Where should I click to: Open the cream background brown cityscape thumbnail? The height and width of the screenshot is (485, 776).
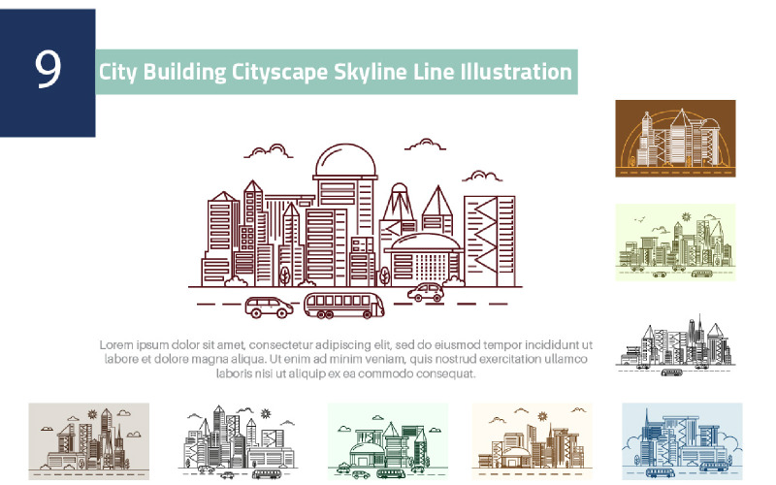[533, 441]
